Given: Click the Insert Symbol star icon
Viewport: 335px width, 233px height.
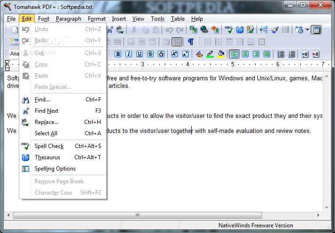Looking at the screenshot, I should coord(215,30).
